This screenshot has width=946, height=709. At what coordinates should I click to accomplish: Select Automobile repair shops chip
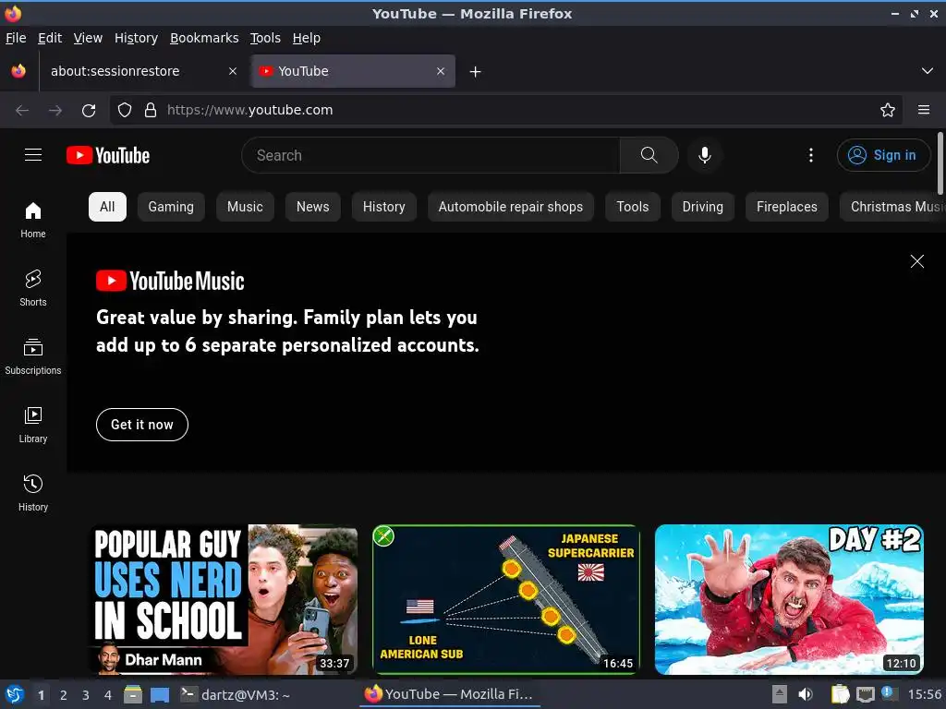510,207
